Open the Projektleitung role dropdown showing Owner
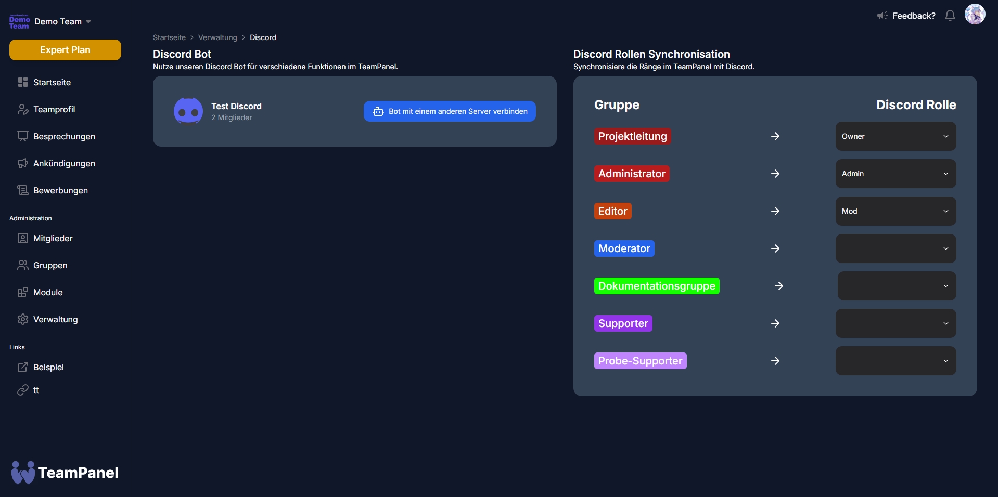The height and width of the screenshot is (497, 998). coord(895,136)
